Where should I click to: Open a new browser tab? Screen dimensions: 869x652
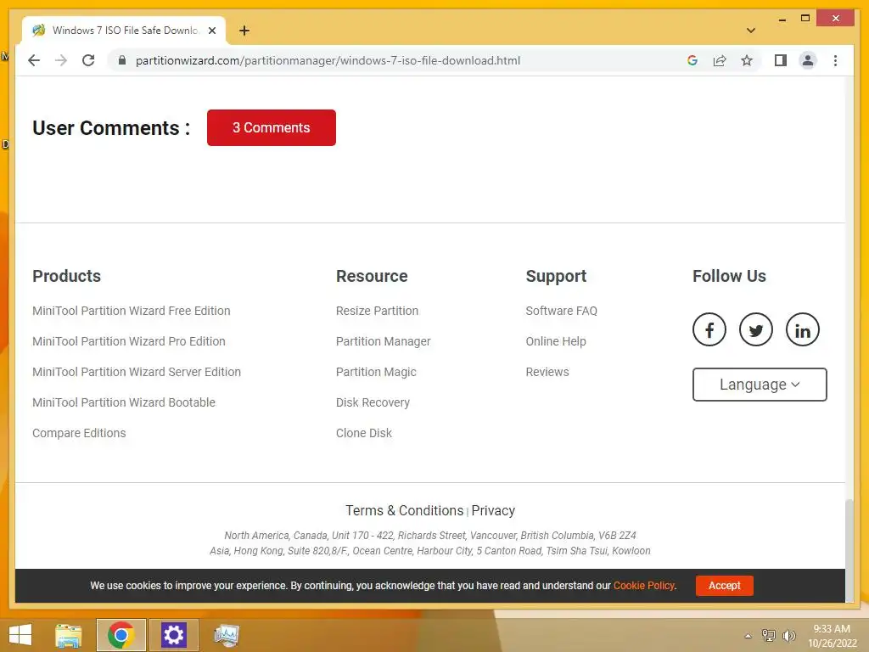point(244,31)
